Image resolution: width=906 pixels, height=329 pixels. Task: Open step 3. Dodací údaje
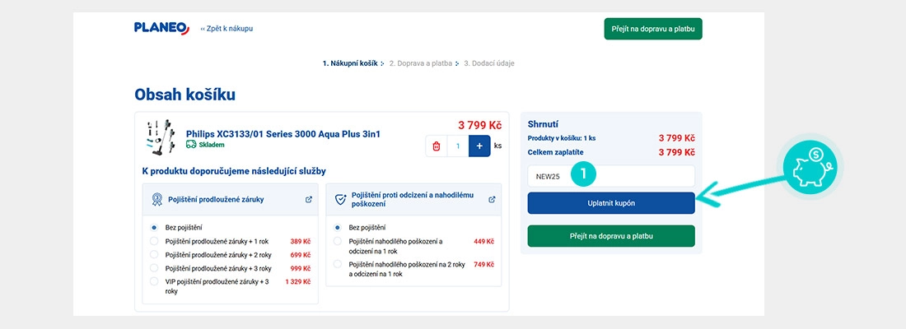488,63
